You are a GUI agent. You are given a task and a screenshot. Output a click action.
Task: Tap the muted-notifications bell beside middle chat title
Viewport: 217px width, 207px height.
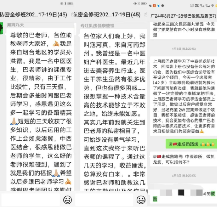[x=146, y=15]
